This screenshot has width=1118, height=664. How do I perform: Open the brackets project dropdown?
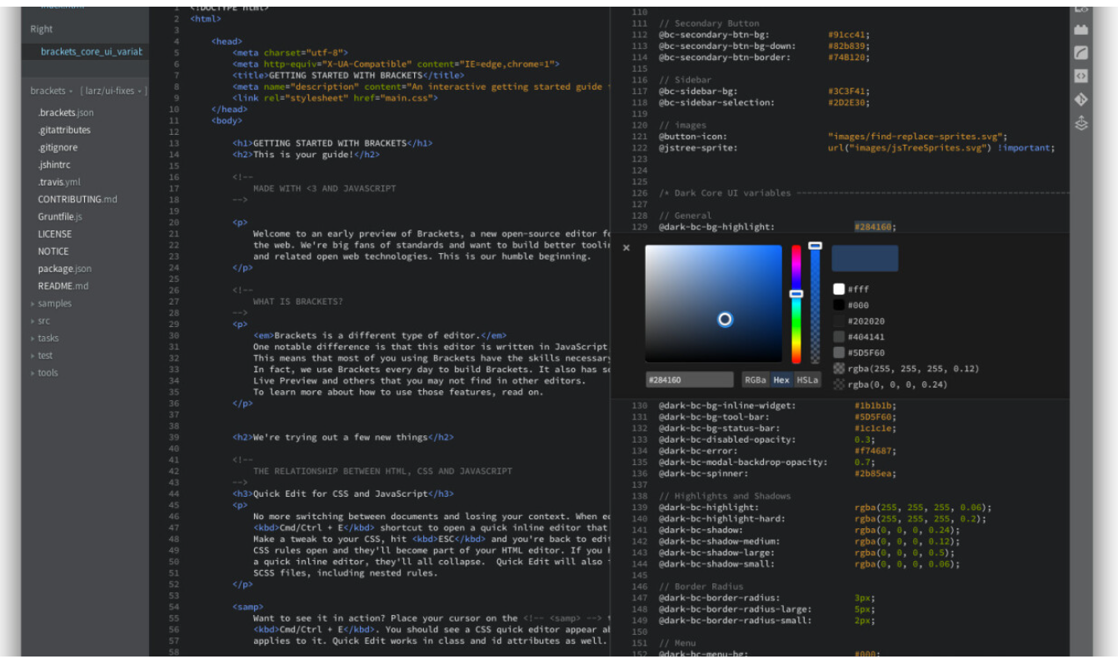[52, 91]
